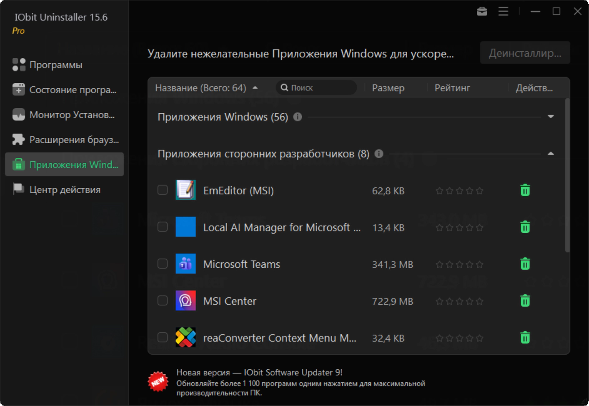This screenshot has height=406, width=589.
Task: Expand the Приложения Windows (56) group arrow
Action: [551, 117]
